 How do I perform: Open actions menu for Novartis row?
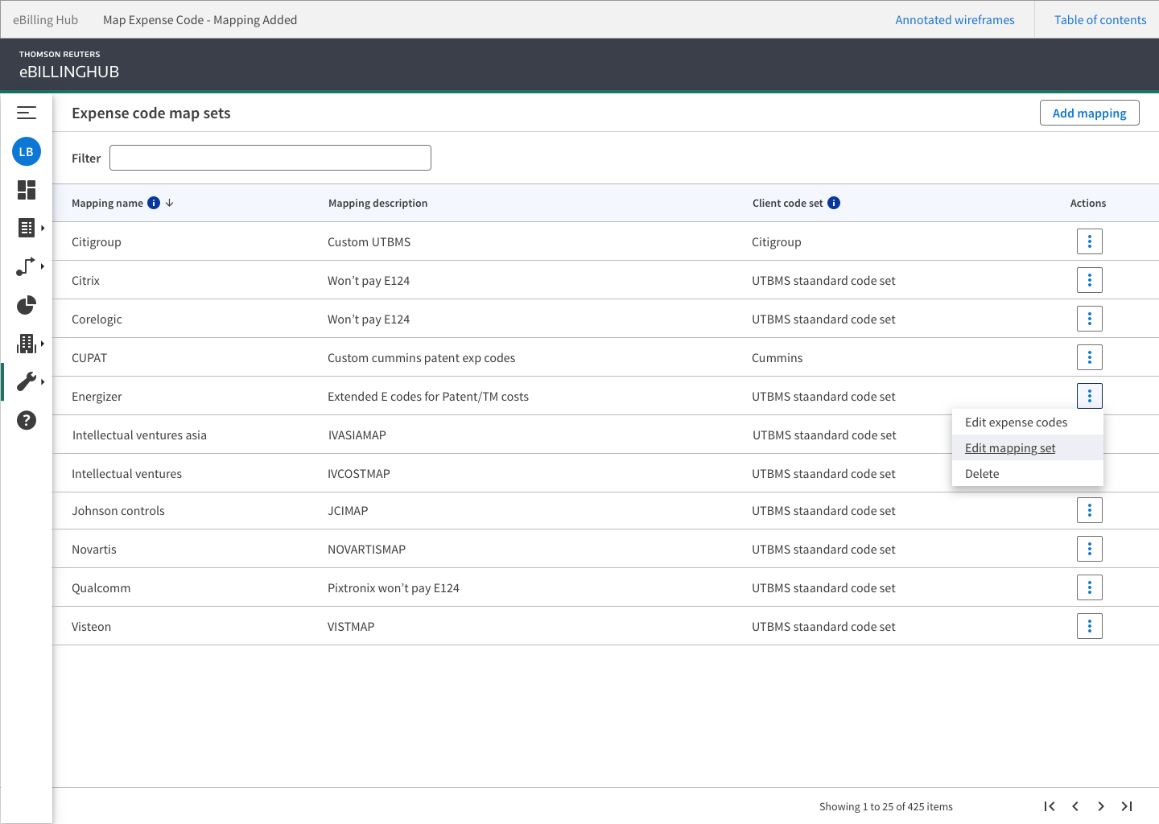coord(1090,549)
